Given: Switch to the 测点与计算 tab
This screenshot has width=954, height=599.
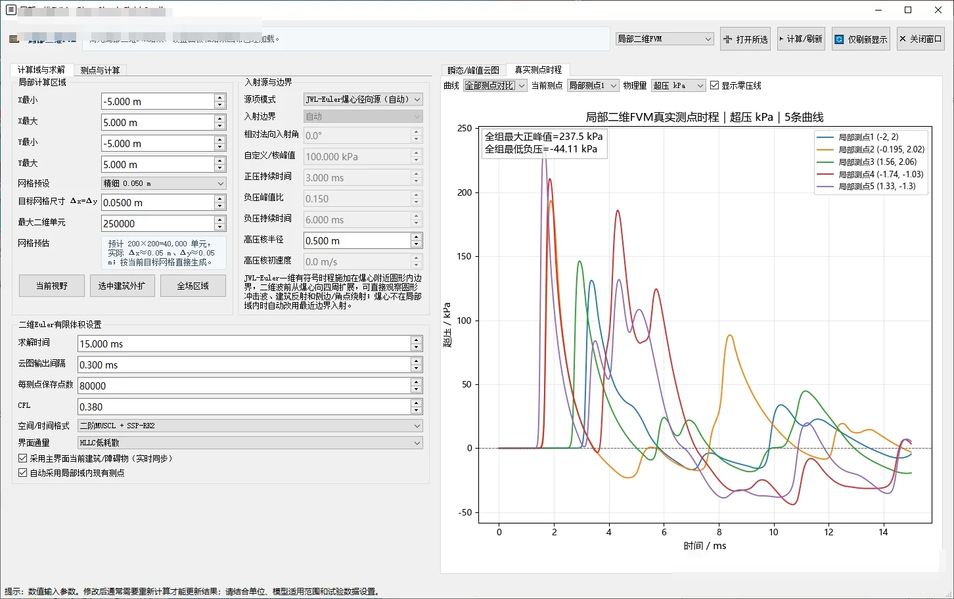Looking at the screenshot, I should point(100,70).
